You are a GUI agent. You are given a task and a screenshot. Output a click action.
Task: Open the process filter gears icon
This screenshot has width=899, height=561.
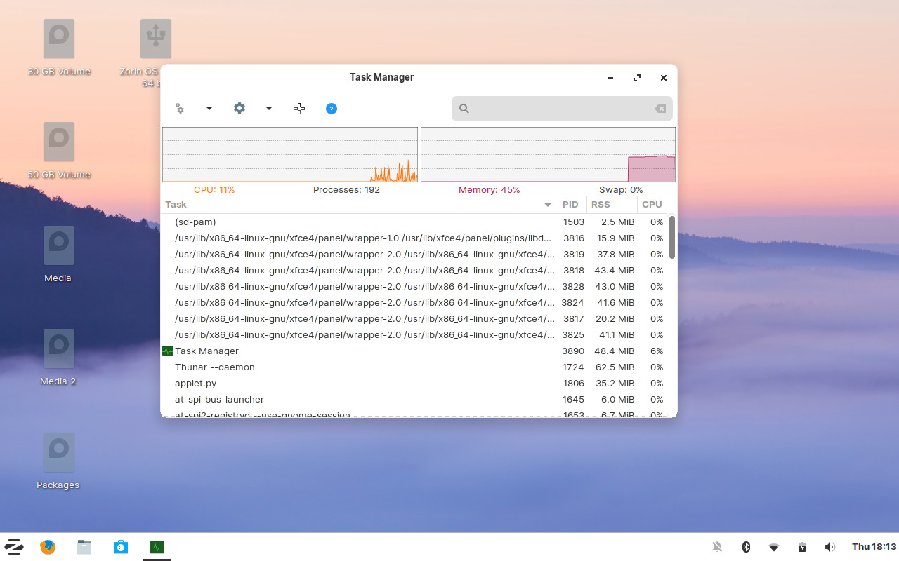pyautogui.click(x=180, y=109)
